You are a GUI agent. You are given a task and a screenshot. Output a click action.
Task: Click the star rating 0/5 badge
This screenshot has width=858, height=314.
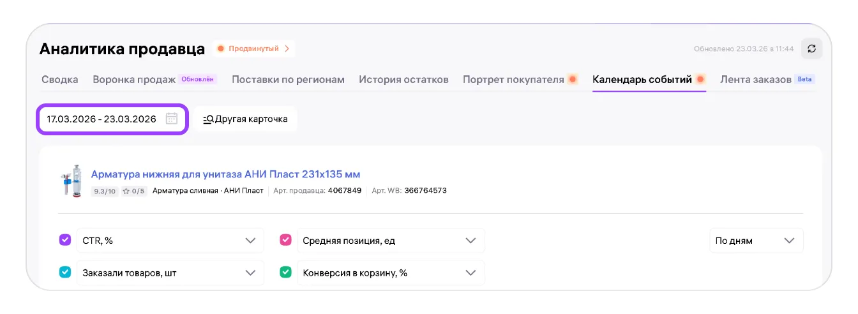click(x=133, y=190)
